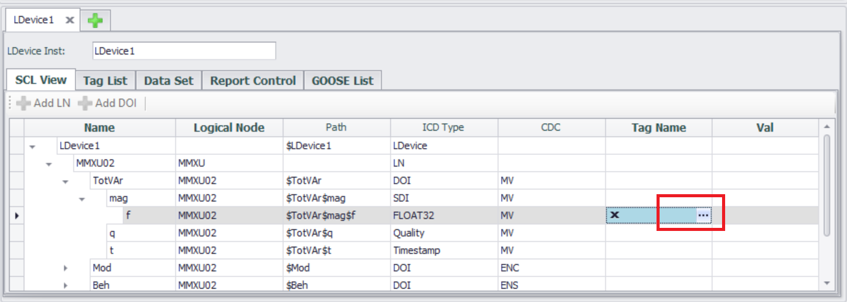Image resolution: width=847 pixels, height=302 pixels.
Task: Collapse the MMXU02 logical node
Action: click(49, 164)
